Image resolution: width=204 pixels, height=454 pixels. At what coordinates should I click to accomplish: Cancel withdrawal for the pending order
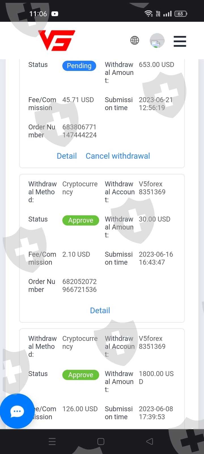pos(118,156)
